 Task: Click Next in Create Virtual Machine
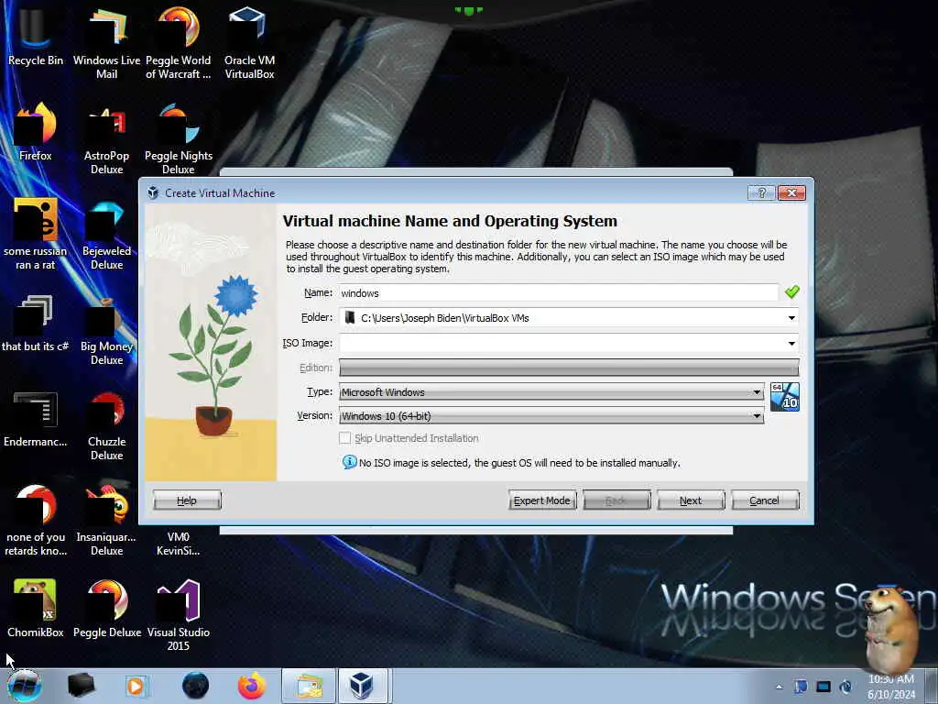tap(691, 500)
